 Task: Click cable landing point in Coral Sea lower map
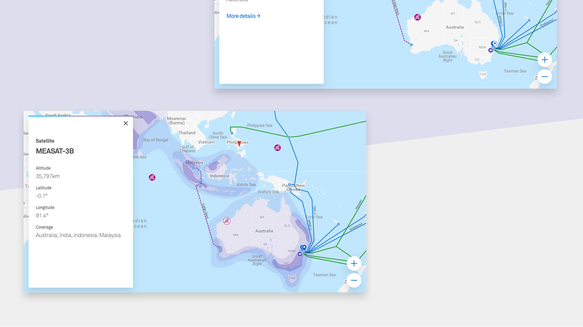tap(339, 224)
